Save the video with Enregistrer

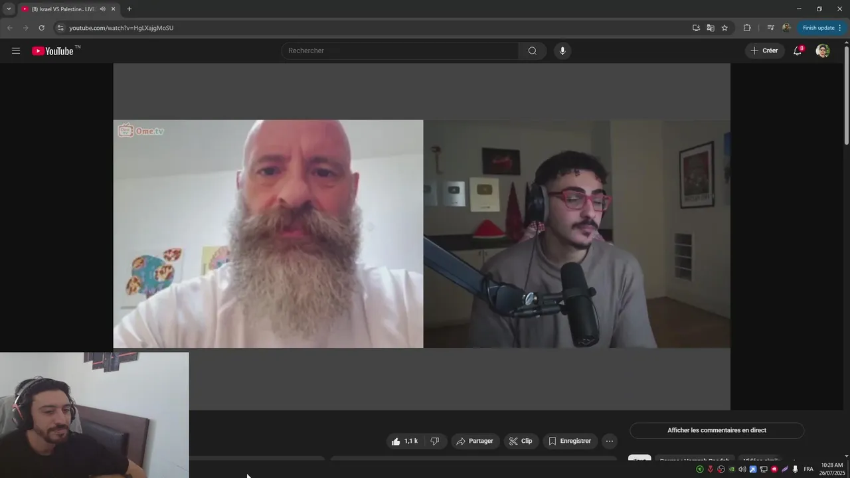[570, 441]
